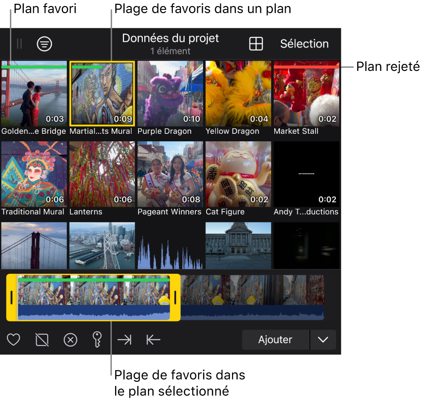Switch browser to grid view layout
This screenshot has height=401, width=426.
(256, 44)
